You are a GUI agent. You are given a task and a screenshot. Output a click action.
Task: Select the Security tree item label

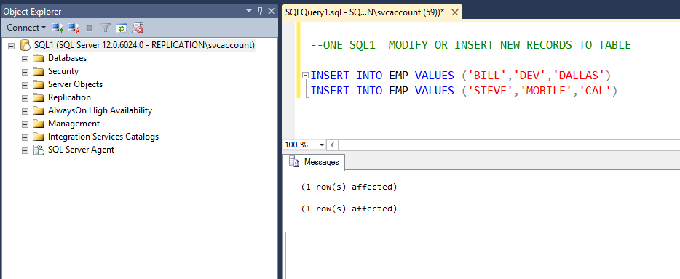[63, 71]
